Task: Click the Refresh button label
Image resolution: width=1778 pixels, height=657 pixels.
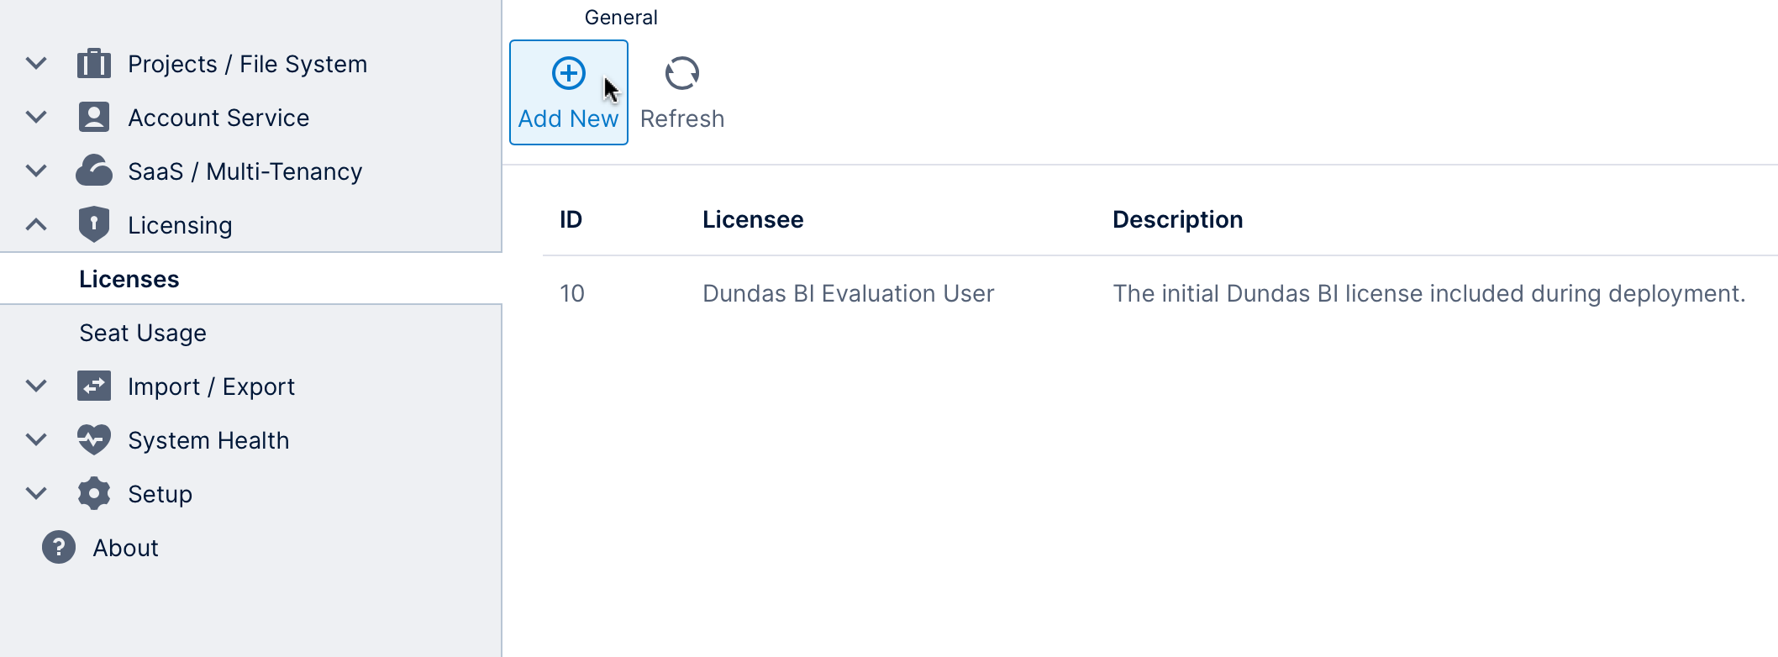Action: (682, 118)
